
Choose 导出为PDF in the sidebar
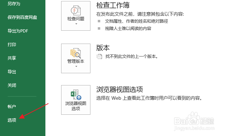tap(18, 31)
